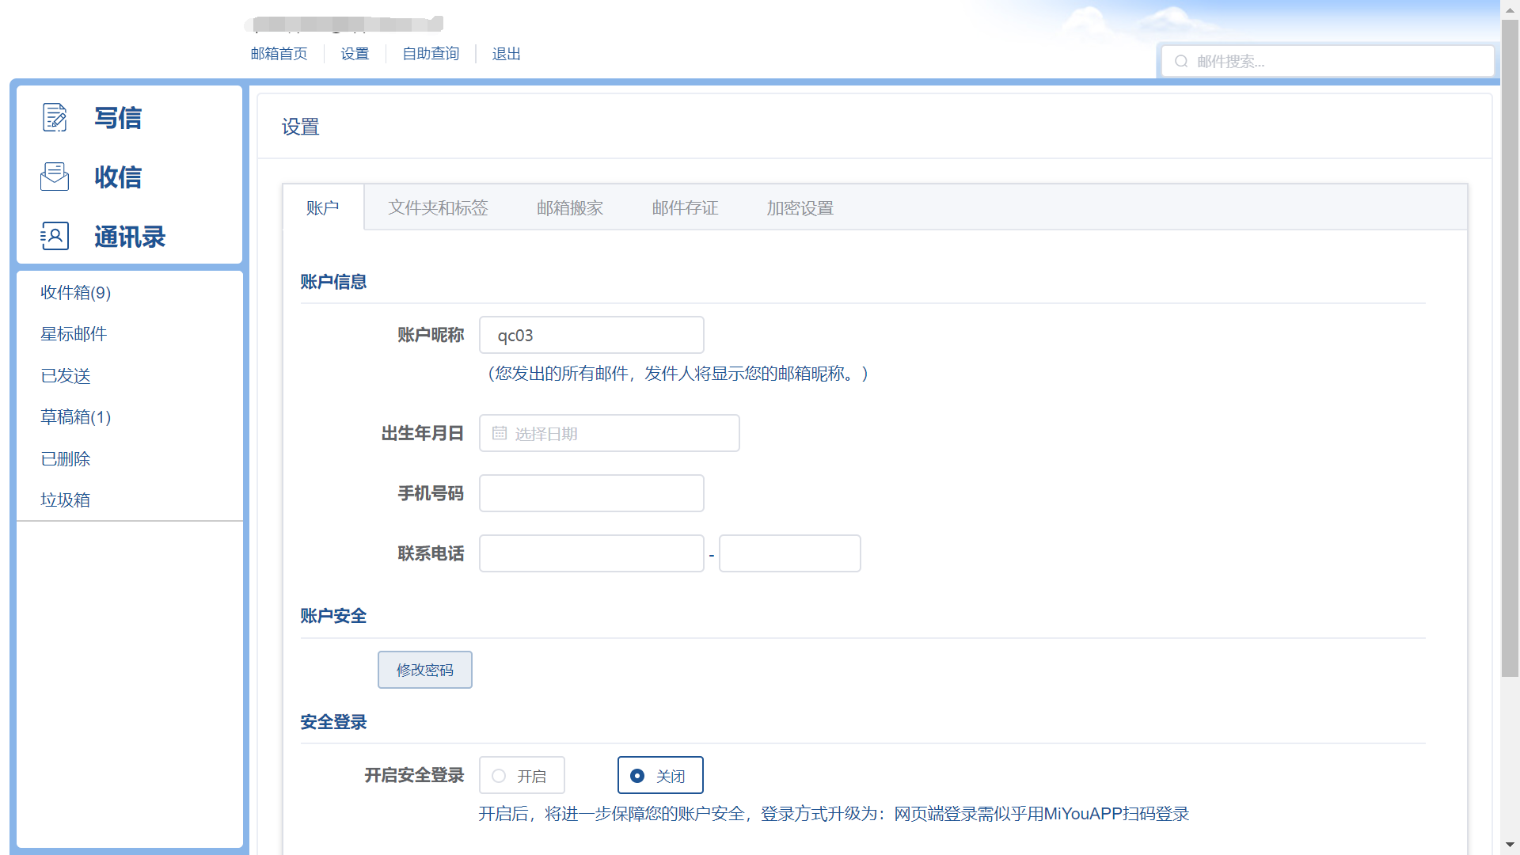Click the contacts address book icon
Viewport: 1520px width, 855px height.
pos(55,236)
